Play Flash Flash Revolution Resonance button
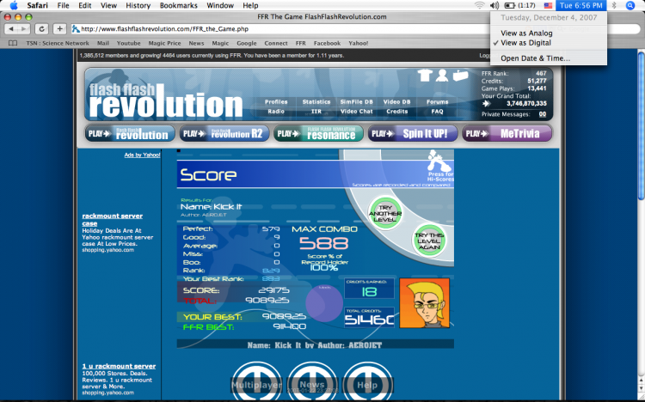This screenshot has width=645, height=402. [x=318, y=134]
